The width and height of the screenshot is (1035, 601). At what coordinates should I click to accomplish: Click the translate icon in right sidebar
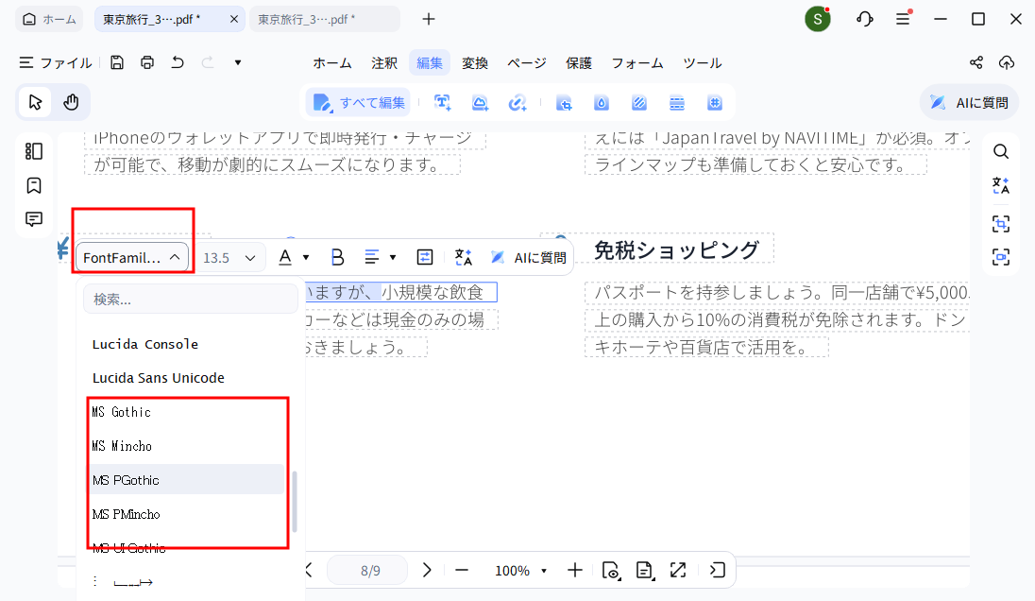tap(1001, 185)
